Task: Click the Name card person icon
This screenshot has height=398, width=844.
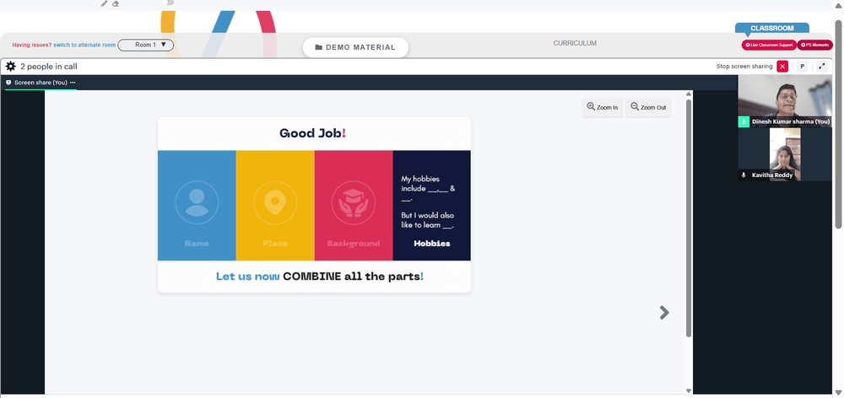Action: point(197,202)
